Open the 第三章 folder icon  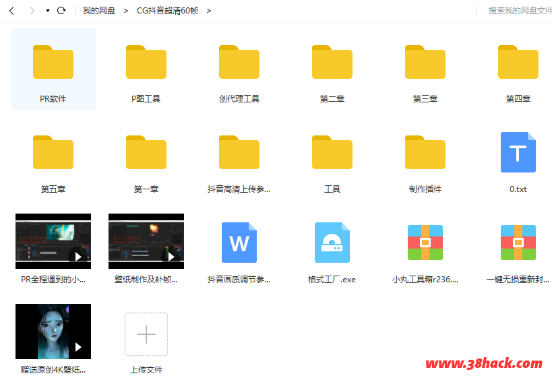[425, 62]
